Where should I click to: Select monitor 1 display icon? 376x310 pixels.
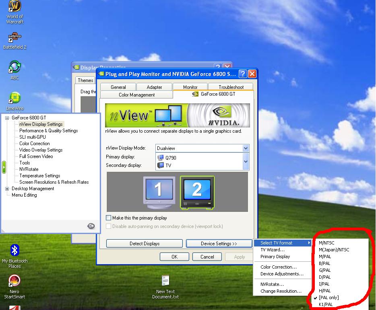pyautogui.click(x=159, y=192)
